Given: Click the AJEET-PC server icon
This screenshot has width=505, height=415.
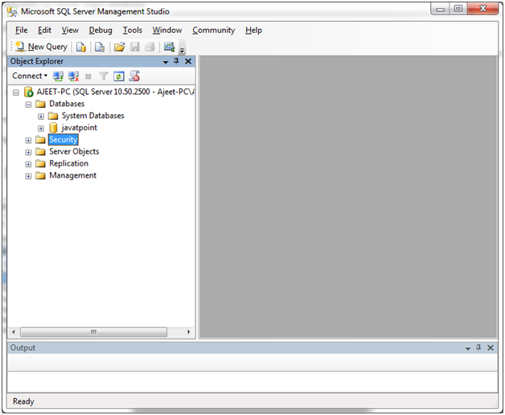Looking at the screenshot, I should [x=29, y=92].
